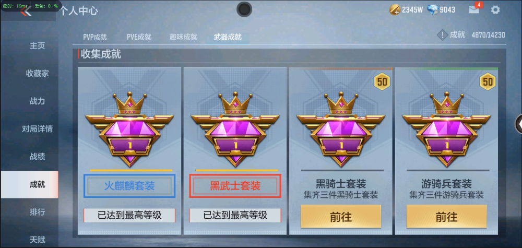The image size is (522, 248).
Task: Select the 武器成就 tab
Action: tap(228, 37)
